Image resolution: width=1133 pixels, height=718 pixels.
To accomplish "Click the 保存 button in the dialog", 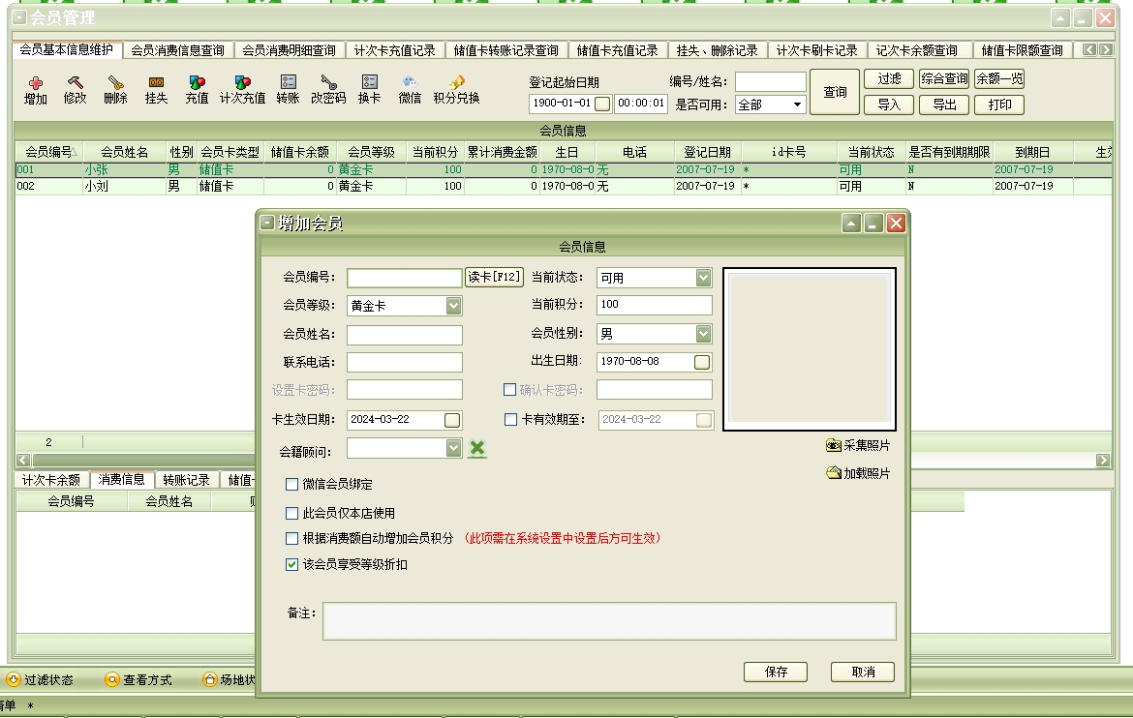I will click(x=776, y=672).
